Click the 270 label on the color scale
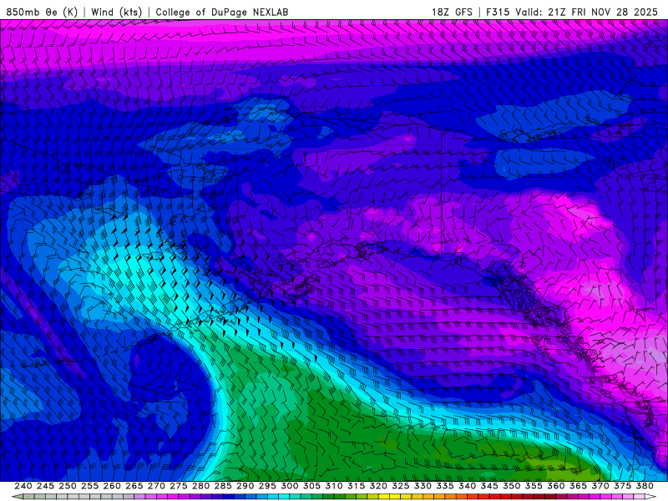This screenshot has width=668, height=501. click(x=156, y=486)
